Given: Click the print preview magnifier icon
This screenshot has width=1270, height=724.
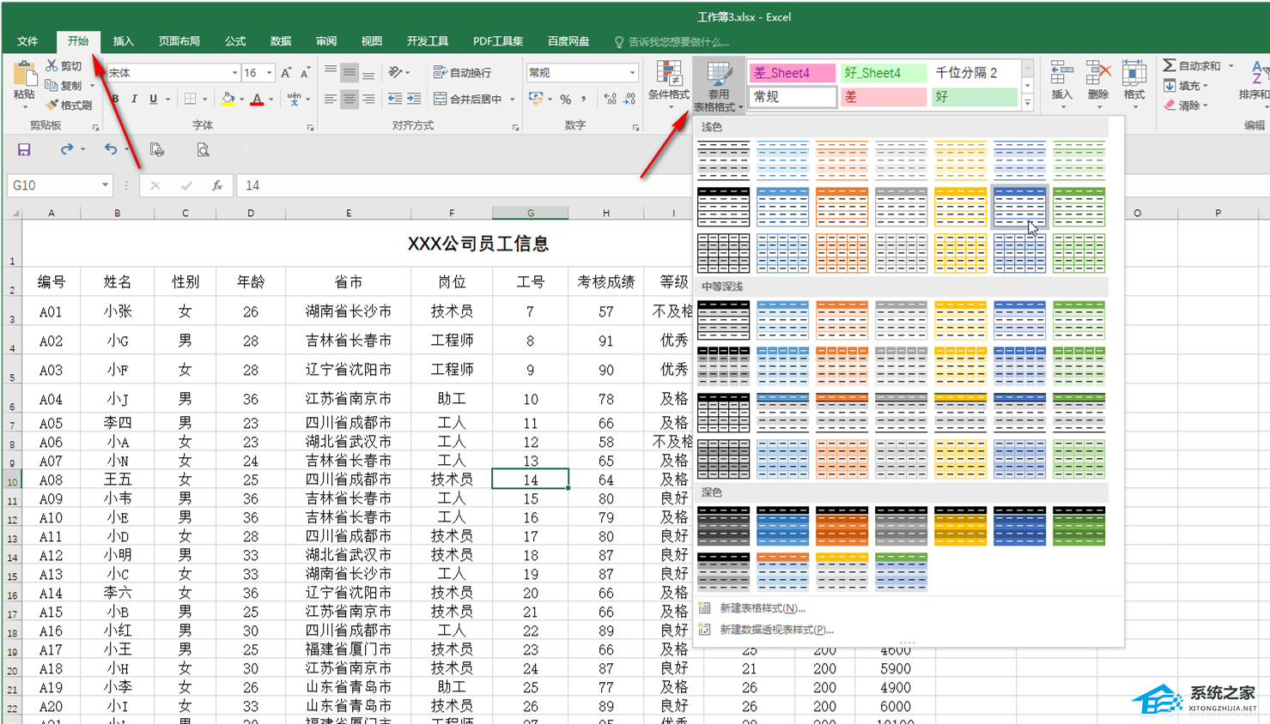Looking at the screenshot, I should pyautogui.click(x=203, y=150).
